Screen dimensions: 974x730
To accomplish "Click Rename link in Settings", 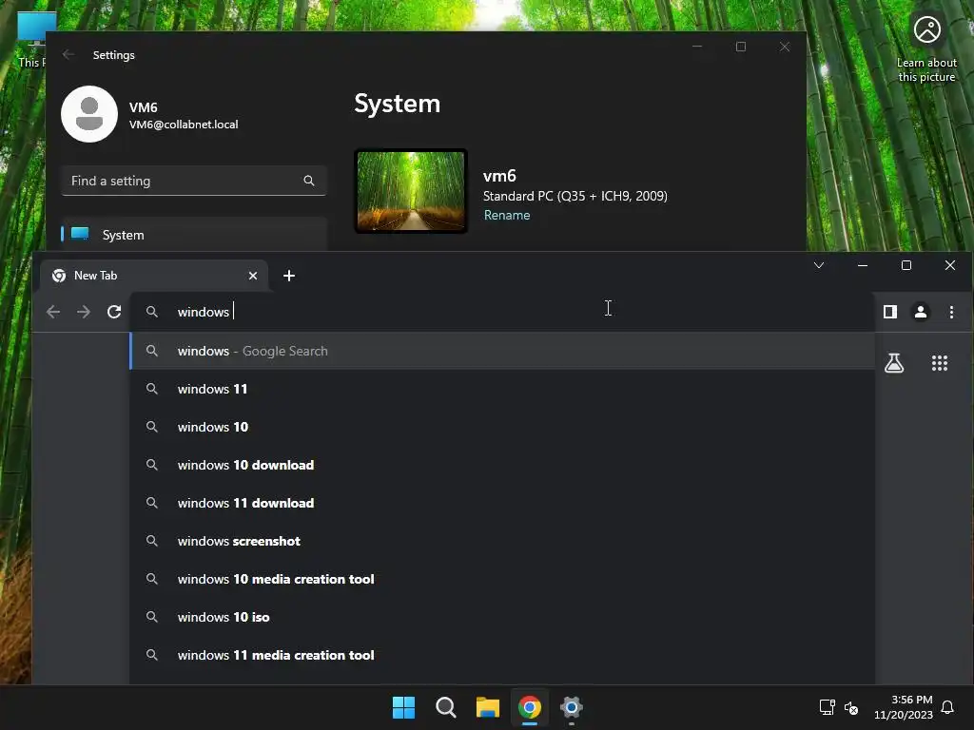I will tap(507, 215).
